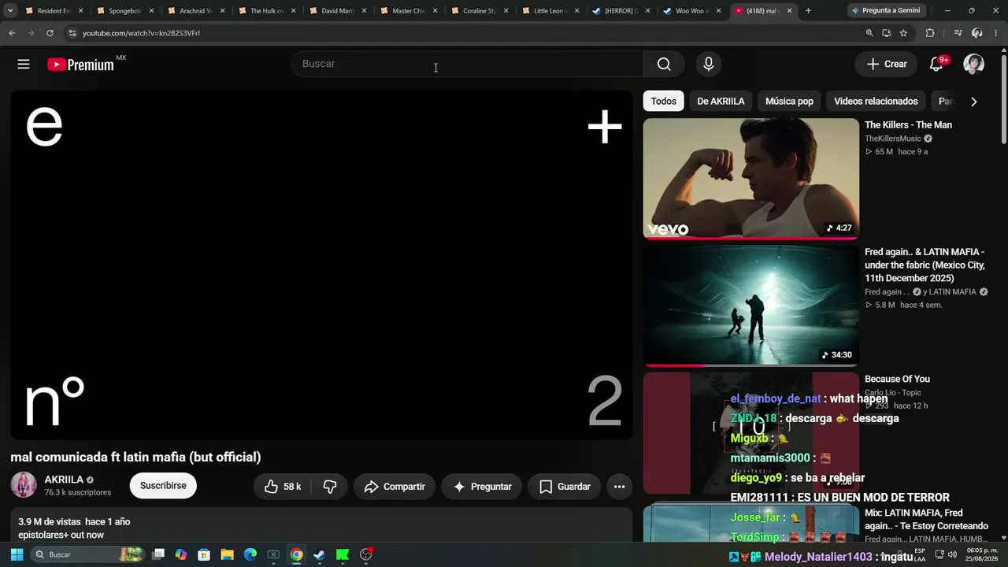Open the notifications bell
Screen dimensions: 1008x567
point(936,64)
